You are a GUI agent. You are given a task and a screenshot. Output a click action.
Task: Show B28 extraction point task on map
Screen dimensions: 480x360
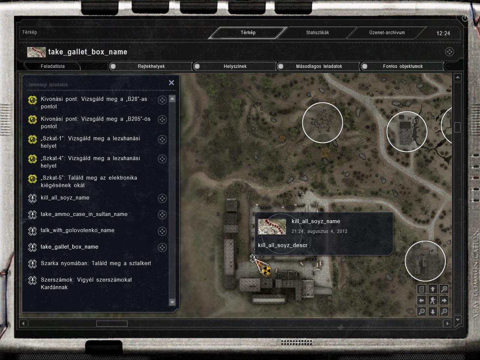pyautogui.click(x=162, y=100)
